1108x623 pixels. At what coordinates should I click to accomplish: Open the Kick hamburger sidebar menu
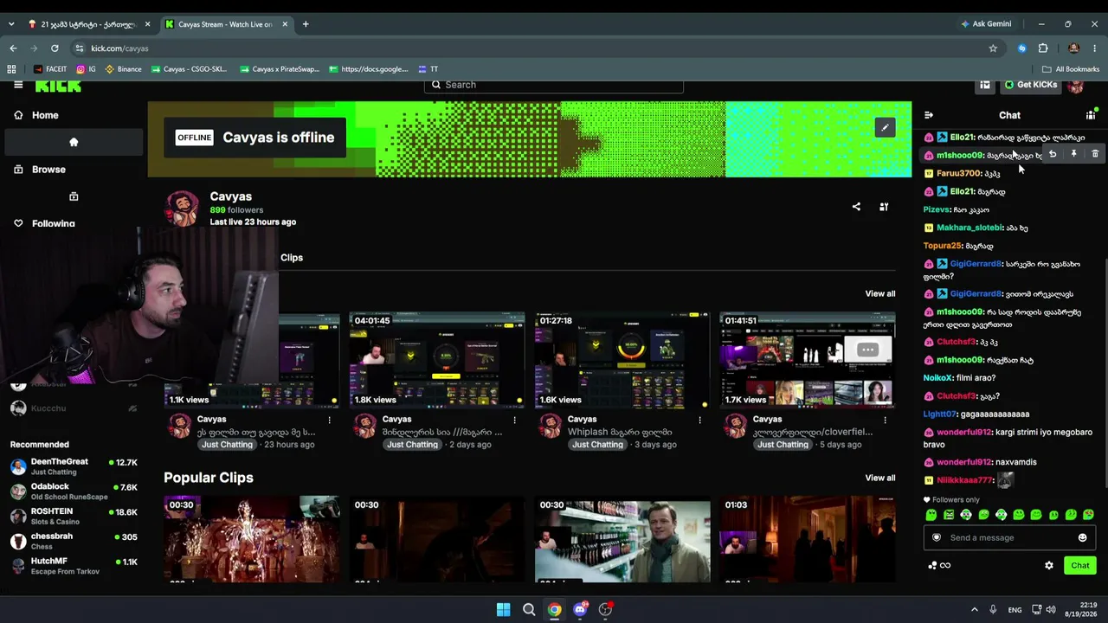(18, 85)
